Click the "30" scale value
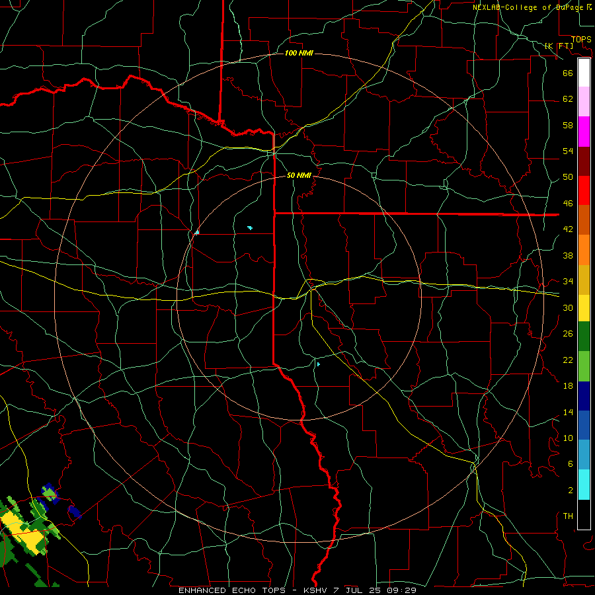The image size is (595, 595). tap(568, 307)
